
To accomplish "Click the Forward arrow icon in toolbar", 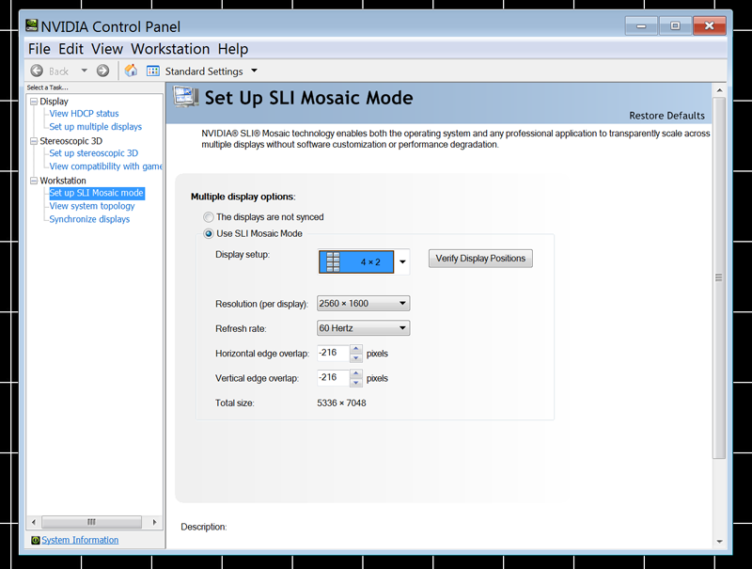I will (102, 71).
